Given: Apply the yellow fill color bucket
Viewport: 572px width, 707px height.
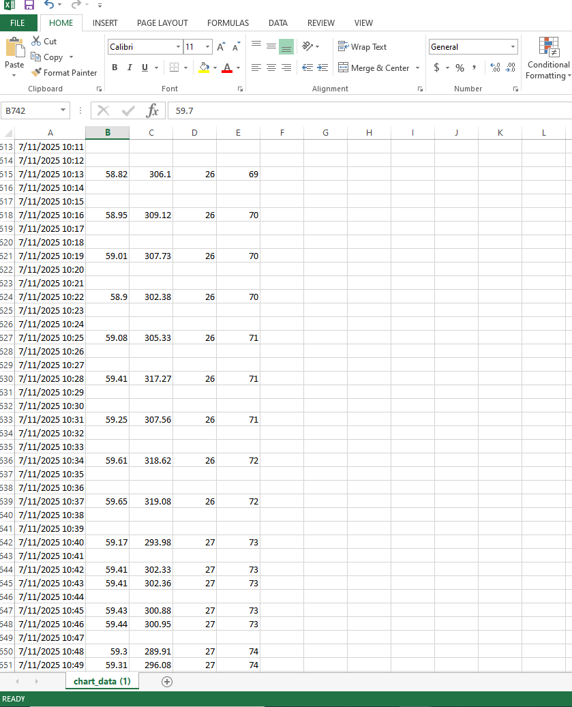Looking at the screenshot, I should click(x=204, y=68).
